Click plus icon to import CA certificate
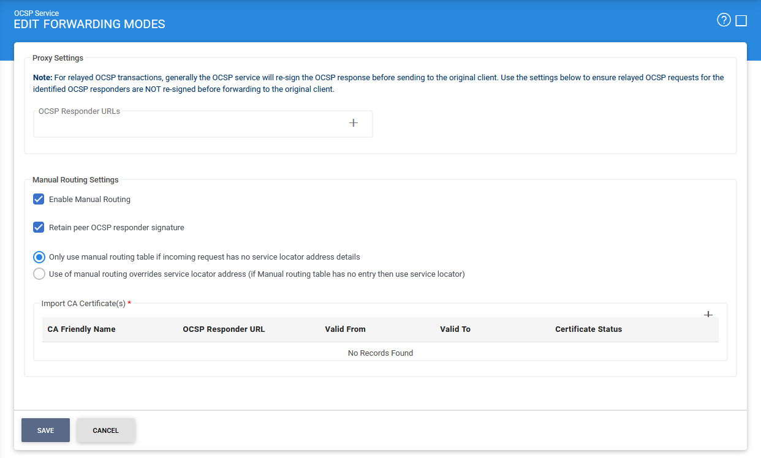Screen dimensions: 761x458 click(x=708, y=314)
